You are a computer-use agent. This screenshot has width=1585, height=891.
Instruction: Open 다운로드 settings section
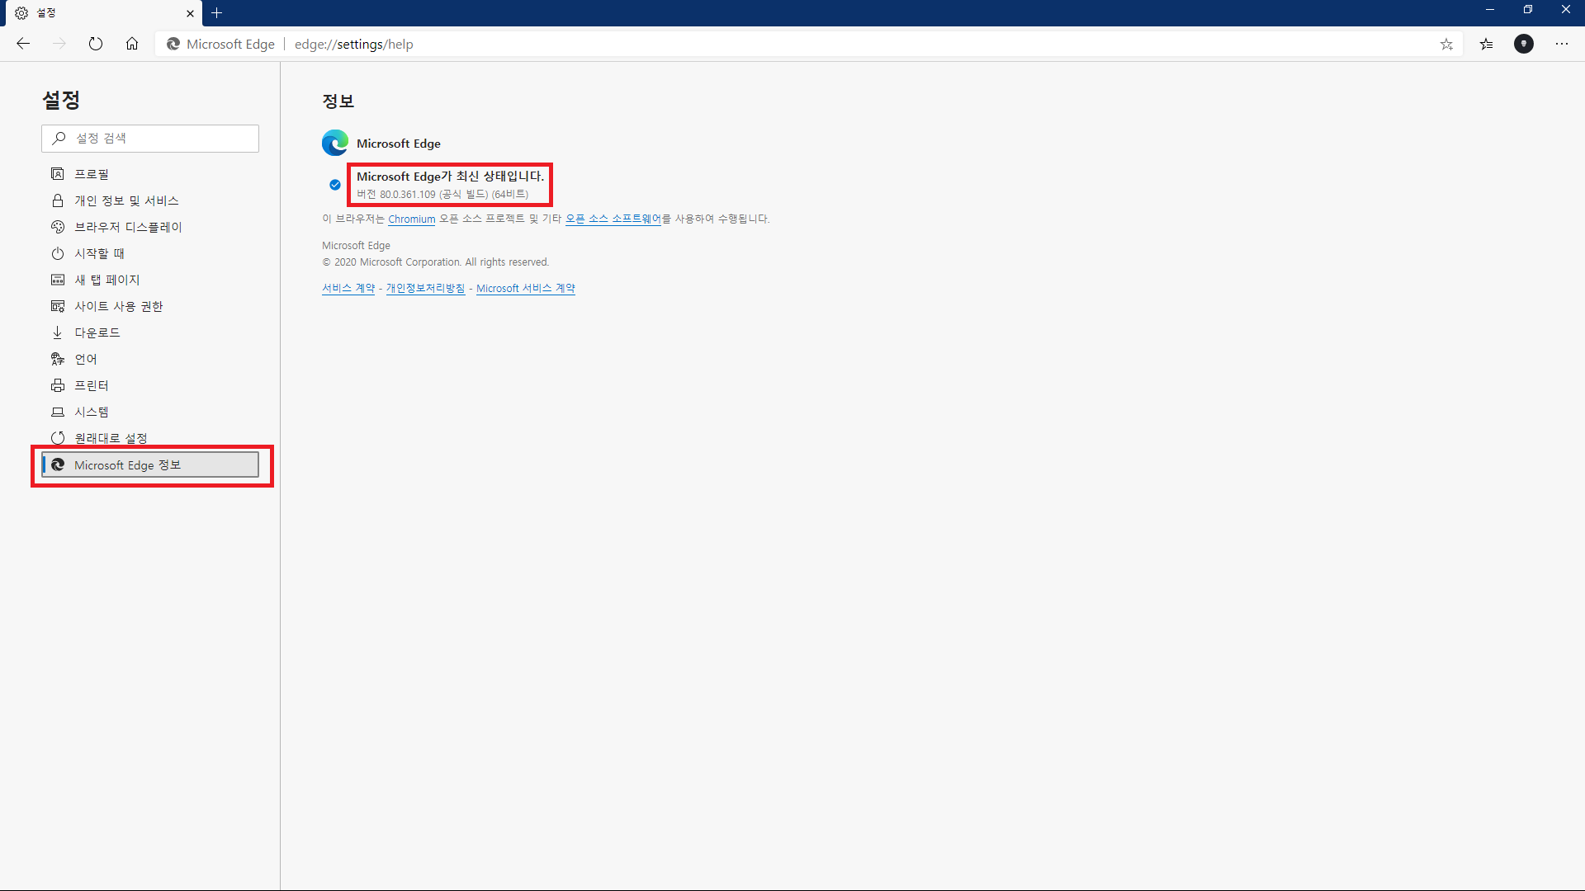(97, 332)
